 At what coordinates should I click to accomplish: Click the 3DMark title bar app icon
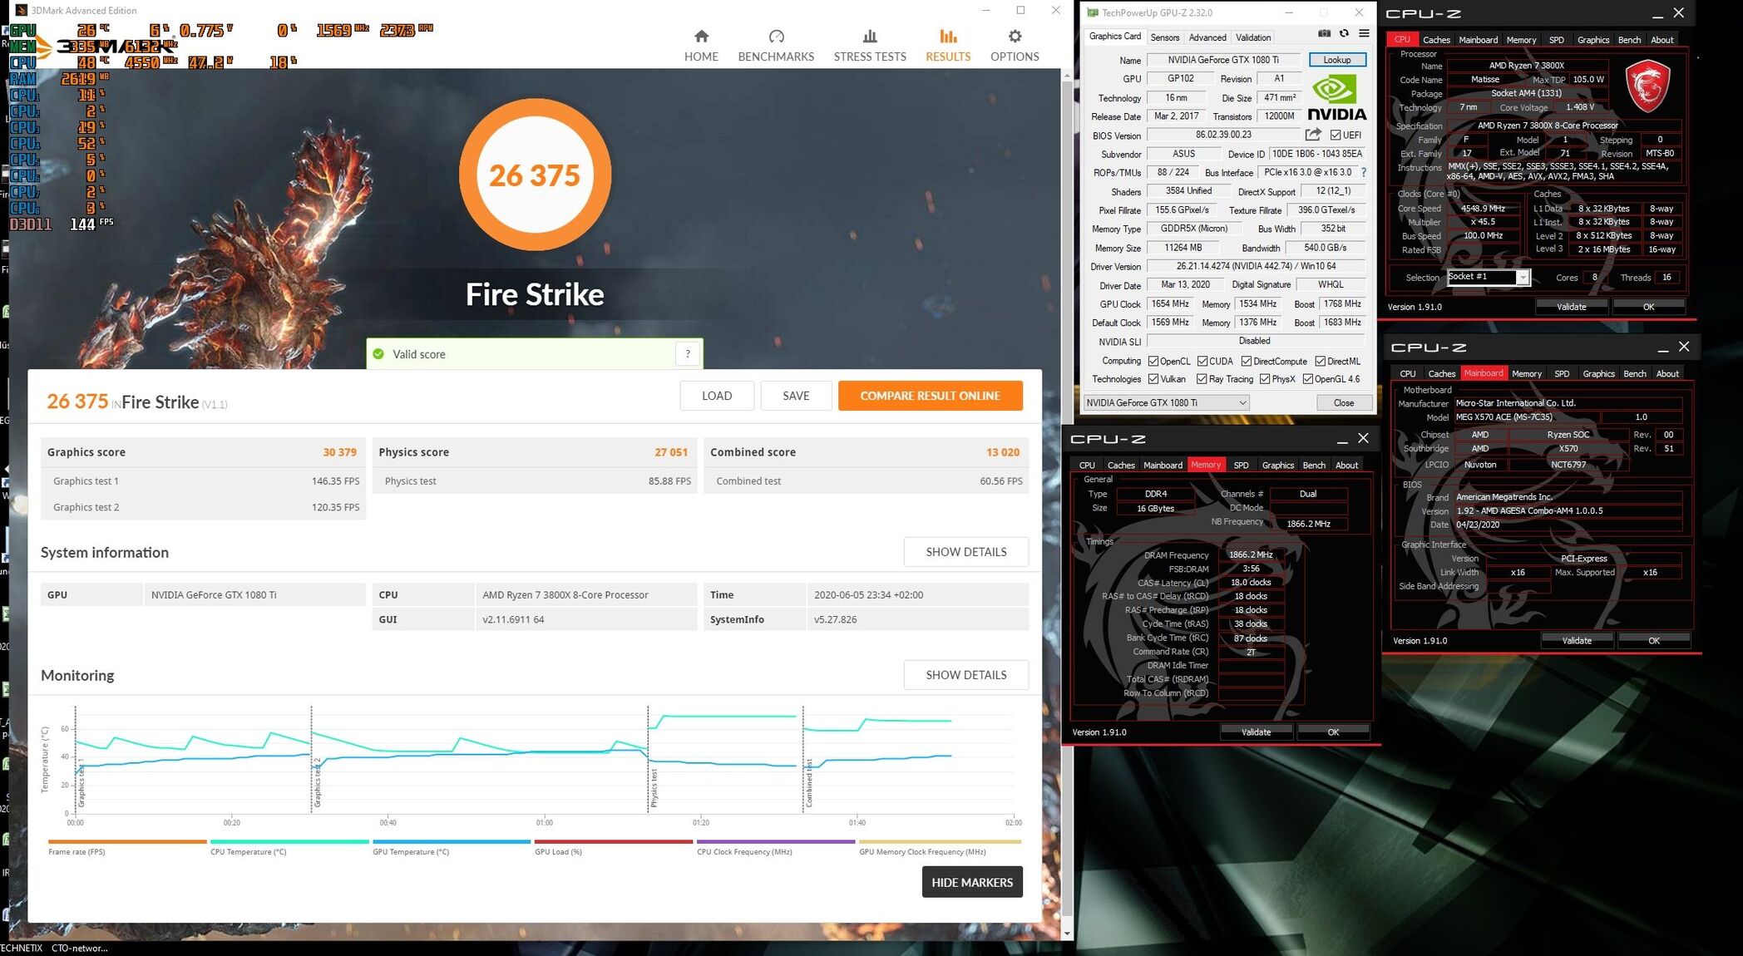(22, 11)
